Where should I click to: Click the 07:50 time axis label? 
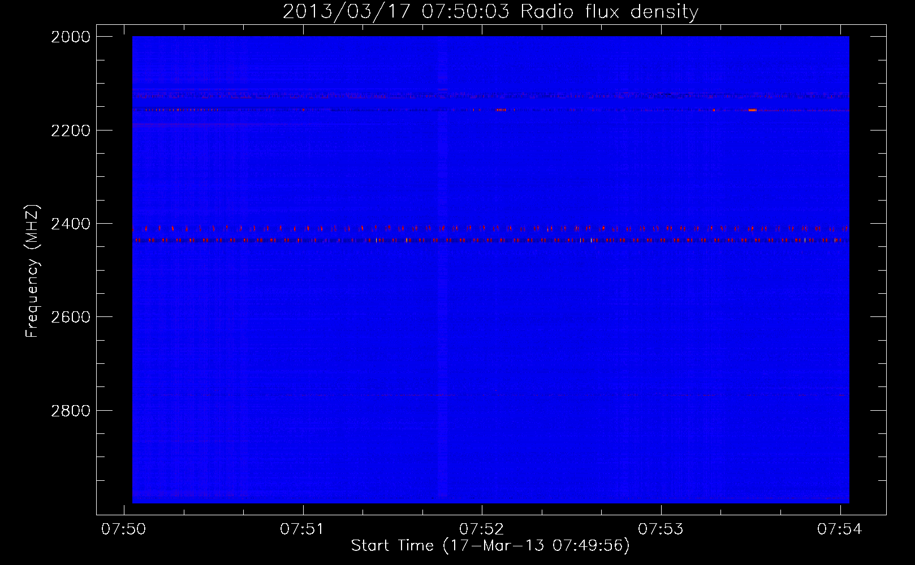[123, 529]
